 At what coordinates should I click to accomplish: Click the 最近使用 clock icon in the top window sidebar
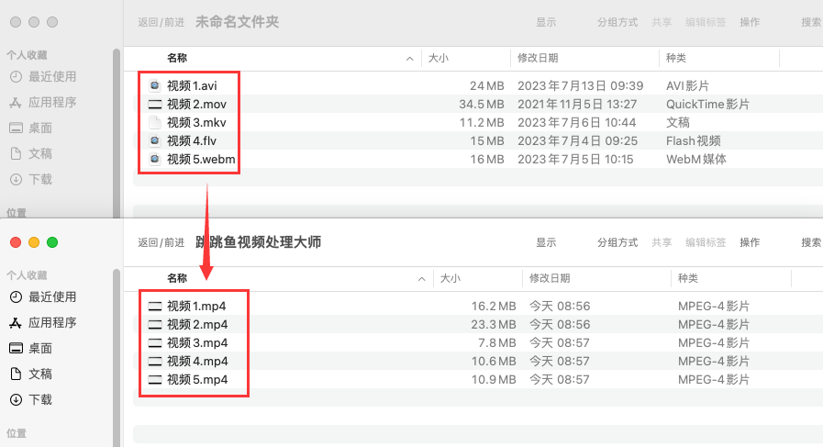click(x=16, y=77)
